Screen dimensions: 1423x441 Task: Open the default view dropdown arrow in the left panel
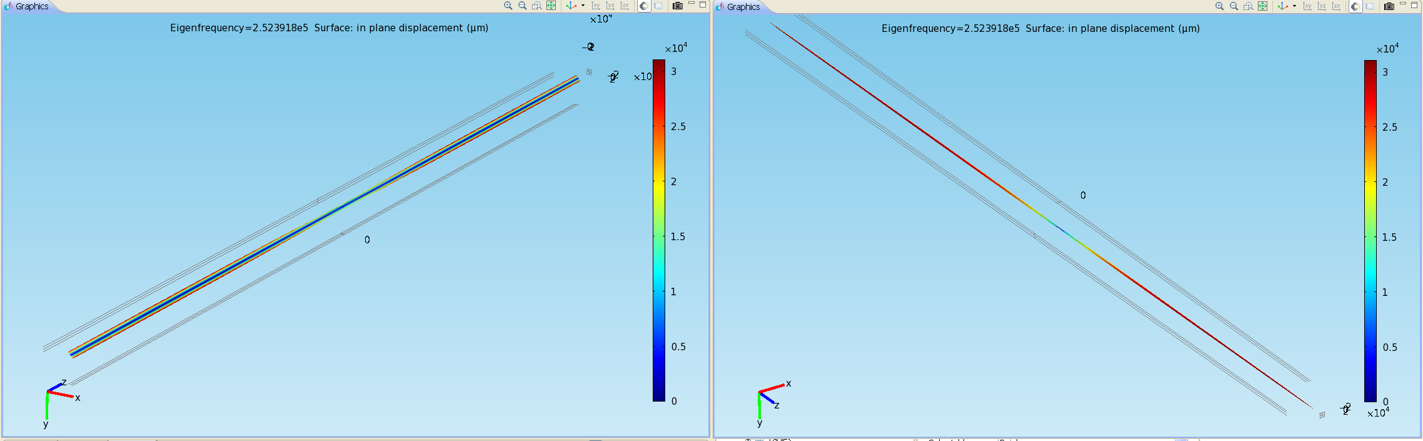click(x=583, y=6)
